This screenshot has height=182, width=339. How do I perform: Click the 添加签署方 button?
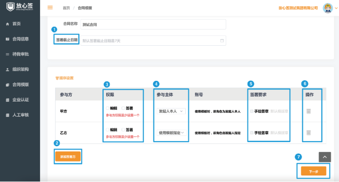[68, 157]
